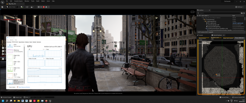
Task: Collapse the 0_SceneAssets folder
Action: (203, 20)
